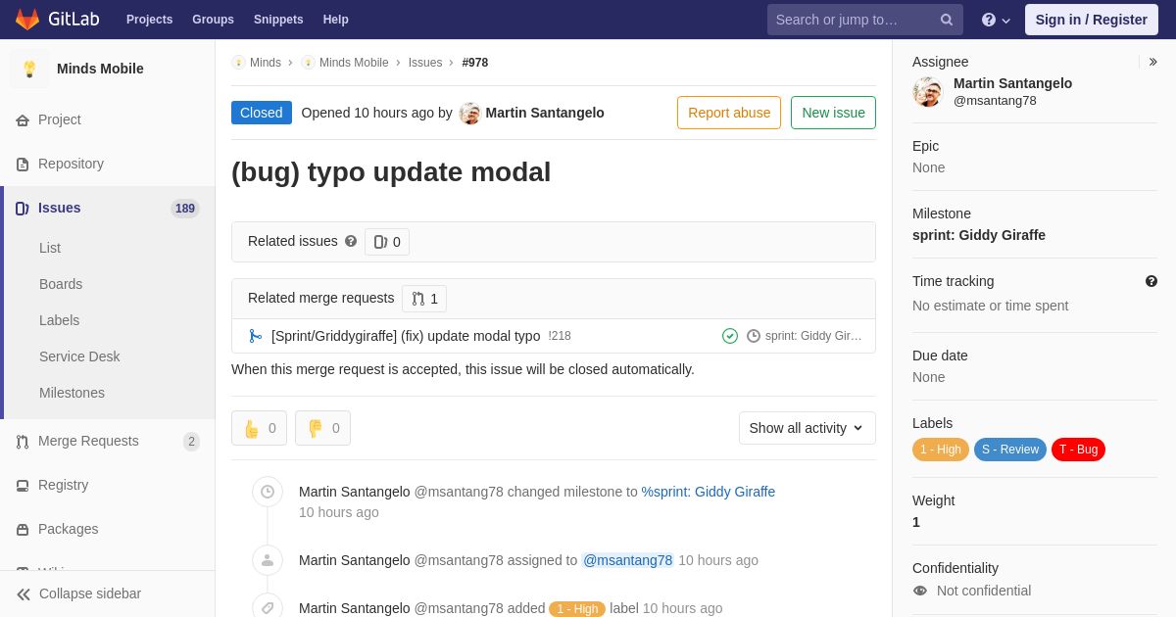Click the Minds breadcrumb icon
1176x617 pixels.
[238, 63]
